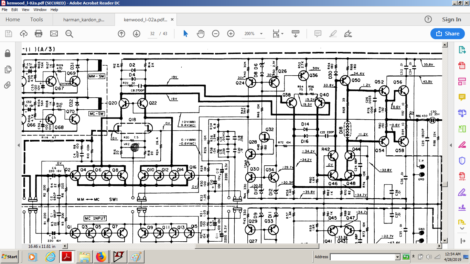Open the 200% zoom level dropdown

261,34
